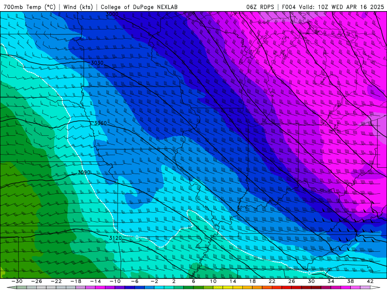Click the "Wind (kts)" header text
This screenshot has height=290, width=387.
[x=78, y=7]
